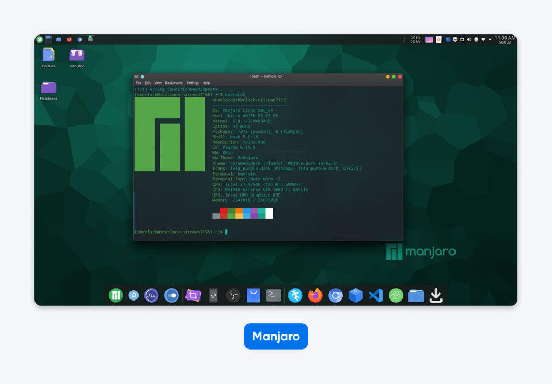Open the Bookmarks menu in Konsole
Image resolution: width=552 pixels, height=384 pixels.
[174, 83]
